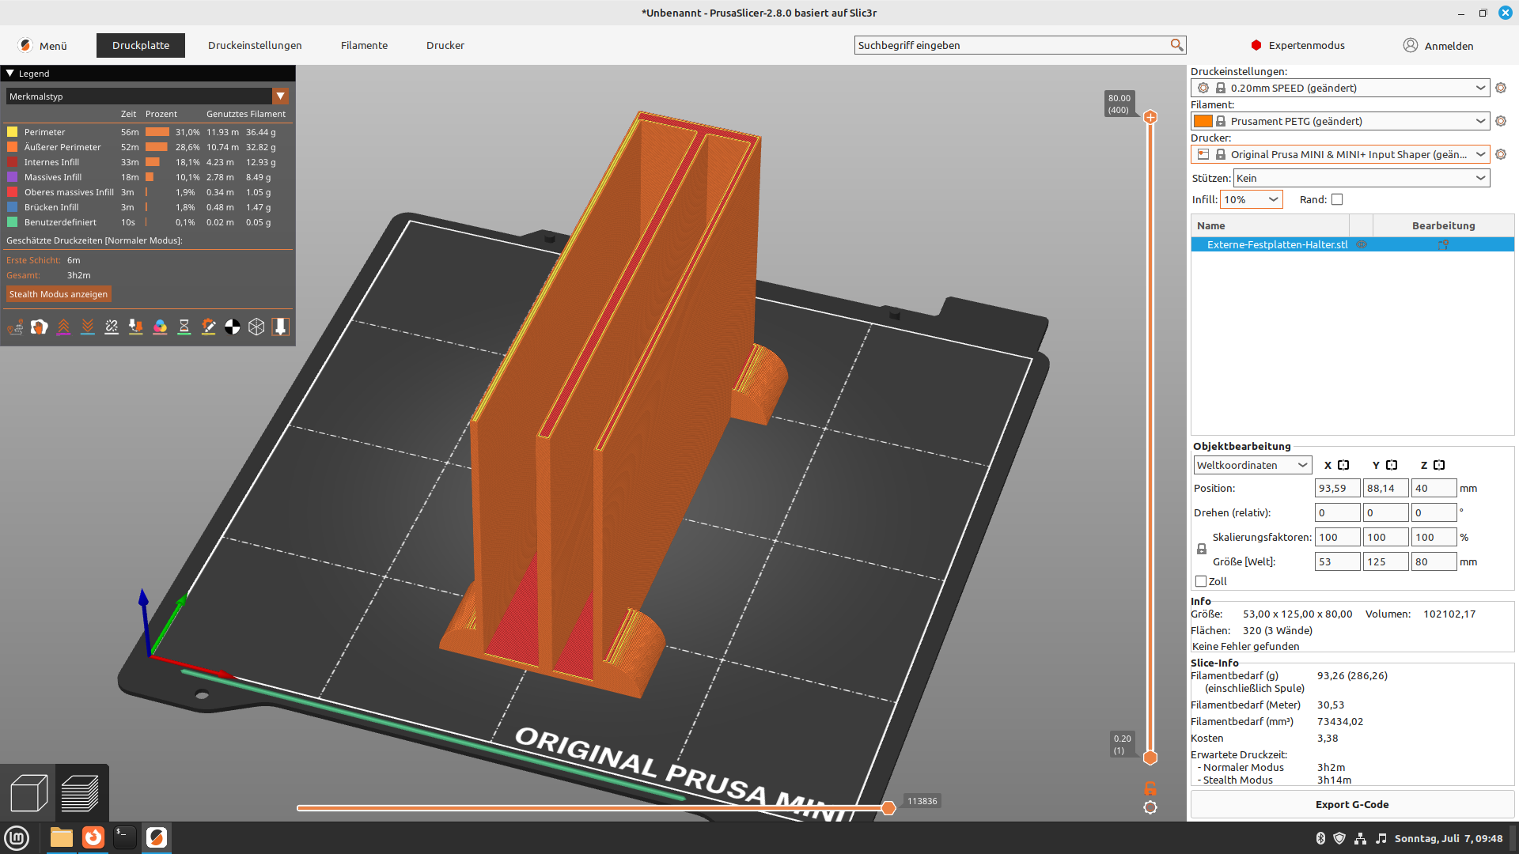Open filament settings gear next to Prusament PETG
The height and width of the screenshot is (854, 1519).
[1501, 121]
